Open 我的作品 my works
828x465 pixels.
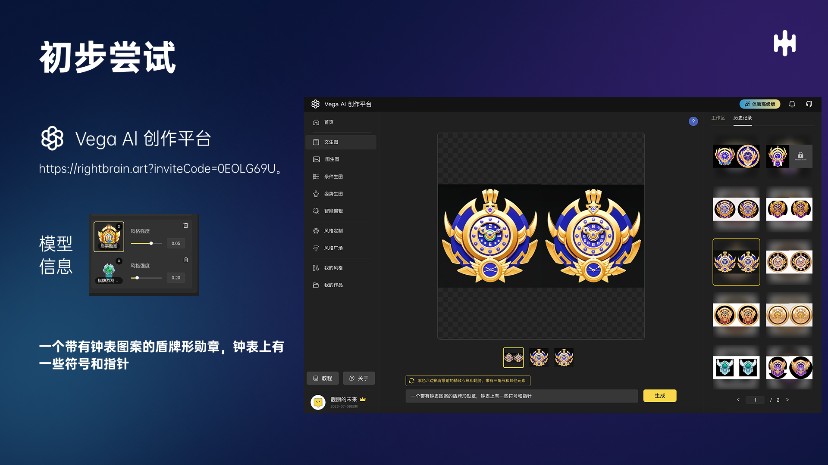click(341, 285)
